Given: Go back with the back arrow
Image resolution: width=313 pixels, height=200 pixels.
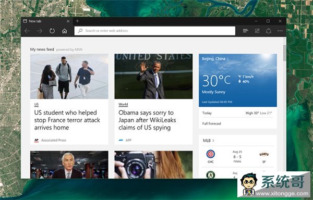Looking at the screenshot, I should (27, 31).
